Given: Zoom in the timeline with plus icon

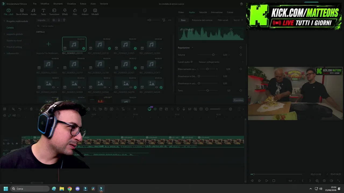Looking at the screenshot, I should [230, 109].
